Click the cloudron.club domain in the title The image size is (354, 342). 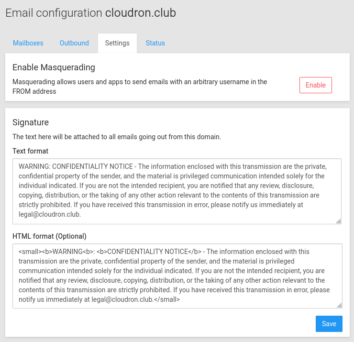click(x=141, y=13)
